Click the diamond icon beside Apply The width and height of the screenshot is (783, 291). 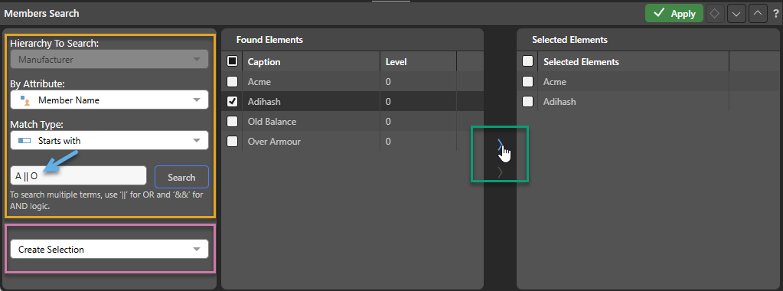[x=715, y=14]
